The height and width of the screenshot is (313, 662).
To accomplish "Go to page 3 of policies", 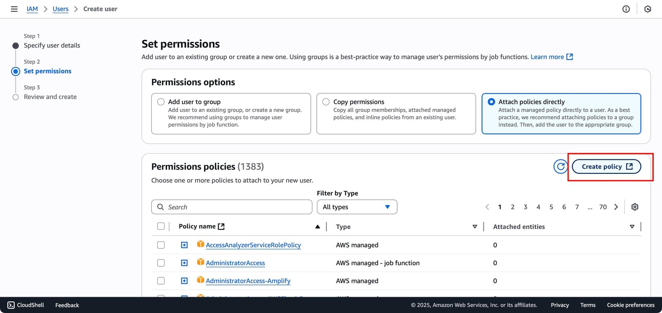I will tap(525, 207).
